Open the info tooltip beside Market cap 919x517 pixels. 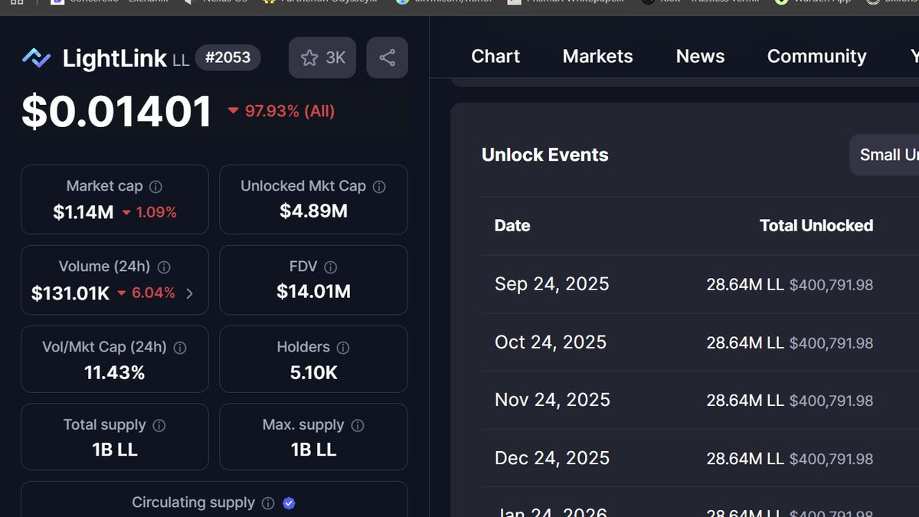[x=155, y=186]
